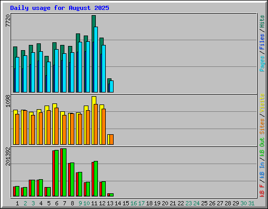Click the orange Sites bar for day 13

click(111, 140)
